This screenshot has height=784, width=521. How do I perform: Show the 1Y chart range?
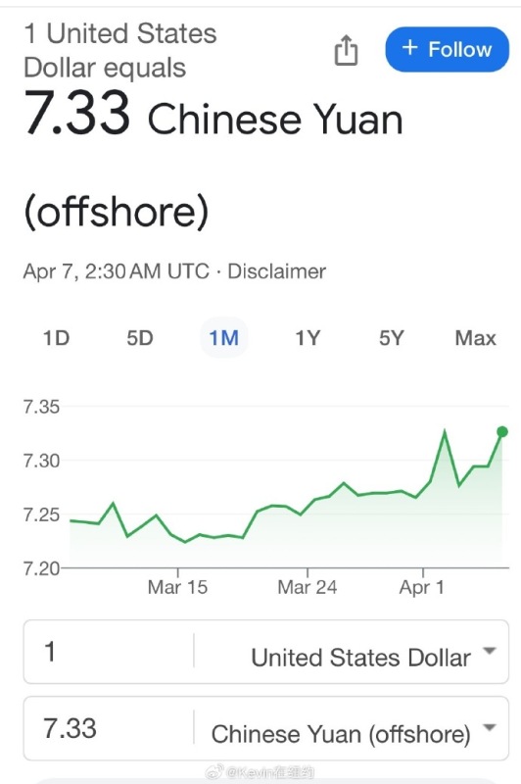pos(308,338)
